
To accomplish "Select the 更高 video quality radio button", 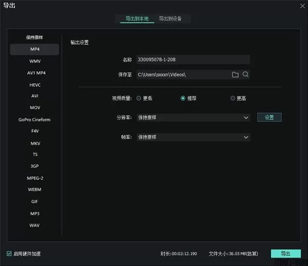I will coord(233,98).
